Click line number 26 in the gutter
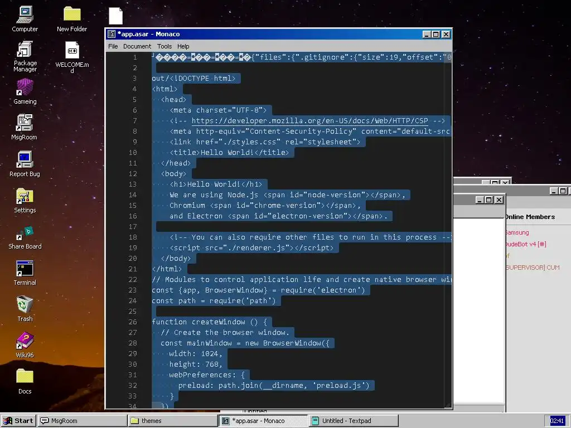 tap(133, 322)
